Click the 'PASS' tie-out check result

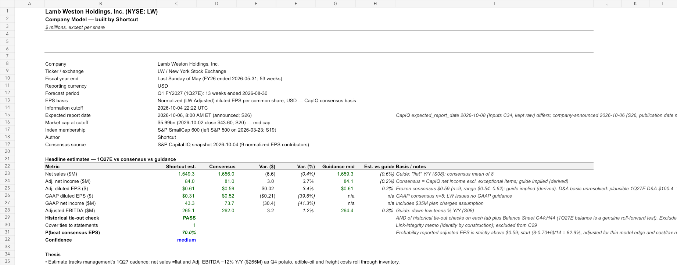pos(189,218)
